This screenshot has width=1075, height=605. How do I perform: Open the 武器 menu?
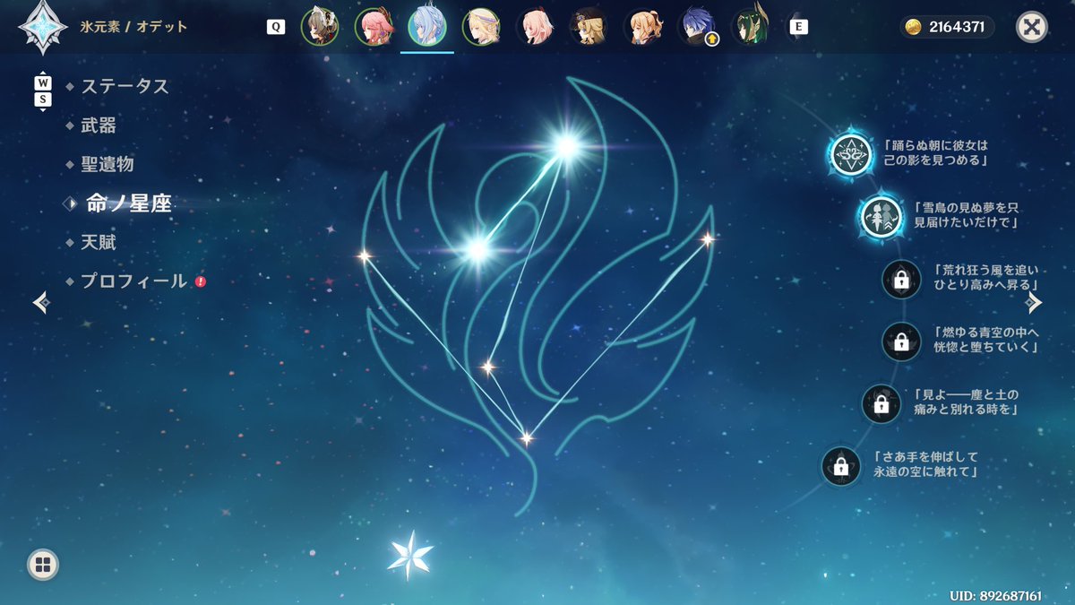coord(99,125)
